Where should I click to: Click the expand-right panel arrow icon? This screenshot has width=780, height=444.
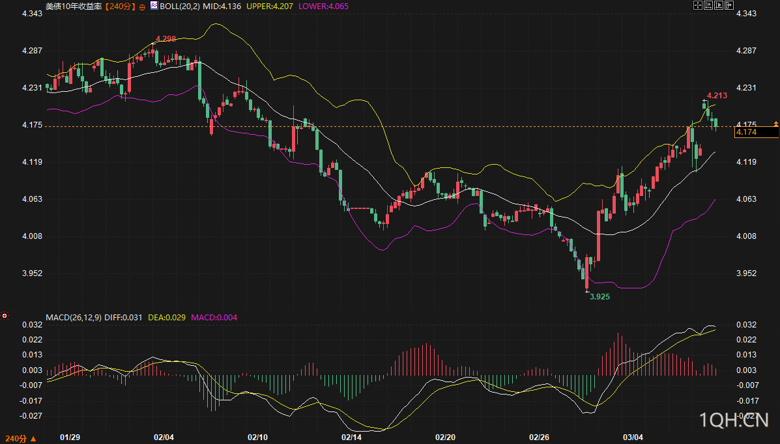(x=729, y=5)
